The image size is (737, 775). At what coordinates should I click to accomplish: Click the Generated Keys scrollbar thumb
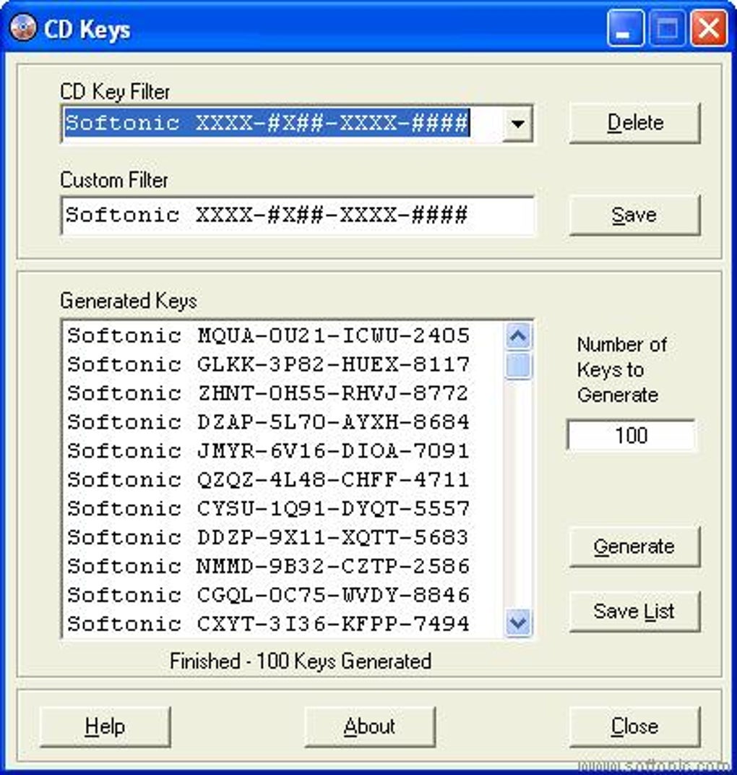(x=517, y=366)
